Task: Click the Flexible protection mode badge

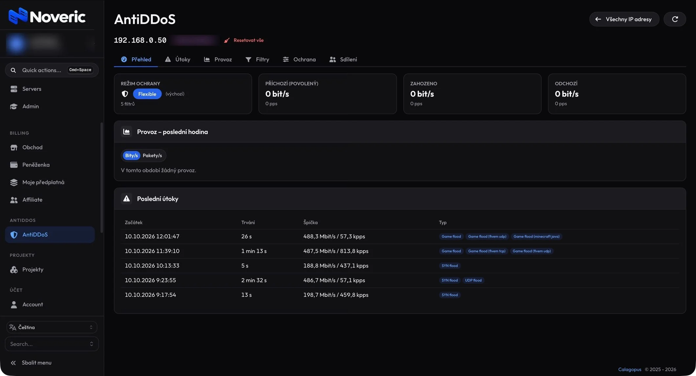Action: [x=147, y=94]
